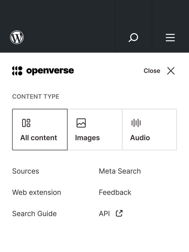Switch to the Images content type
Screen dimensions: 189x252
point(95,130)
